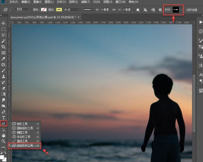Activate the Hand tool

point(3,136)
